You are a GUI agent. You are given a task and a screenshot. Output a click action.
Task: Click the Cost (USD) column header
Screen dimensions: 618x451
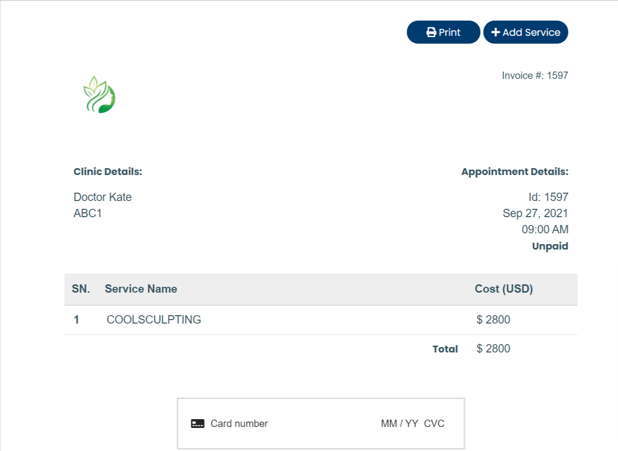504,289
